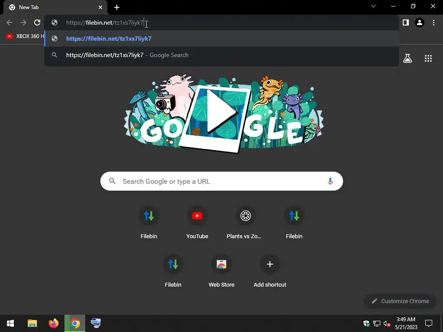Open the Filebin shortcut right of Plants vs Zo...

(294, 223)
